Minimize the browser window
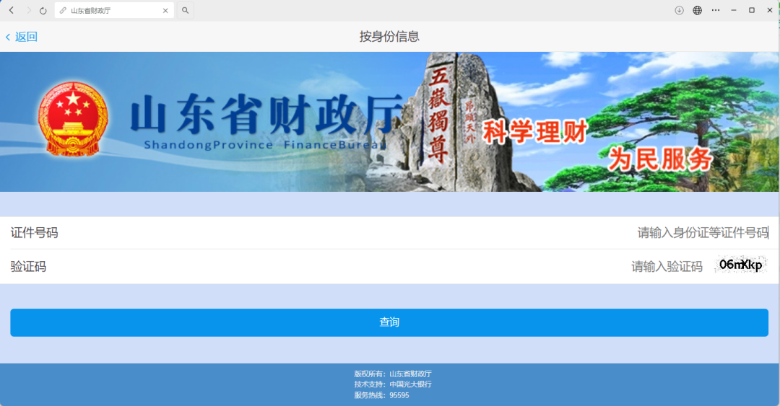Viewport: 780px width, 406px height. point(734,11)
